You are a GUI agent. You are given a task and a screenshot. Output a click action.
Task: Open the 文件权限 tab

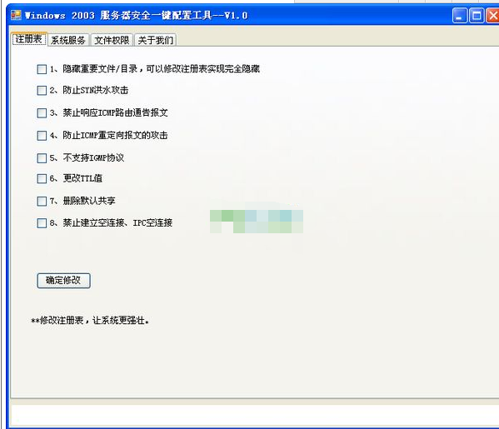point(112,40)
